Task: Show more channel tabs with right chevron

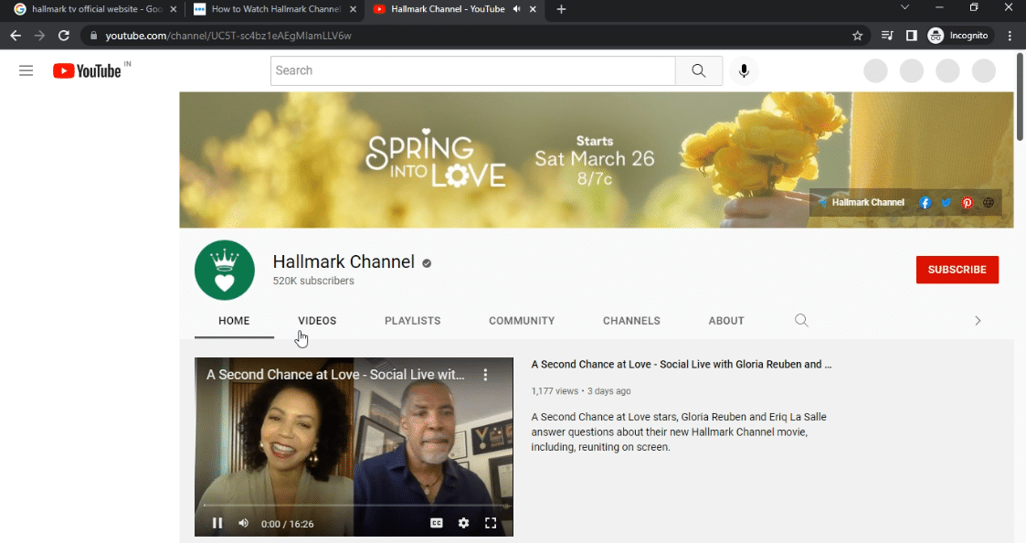Action: point(978,320)
